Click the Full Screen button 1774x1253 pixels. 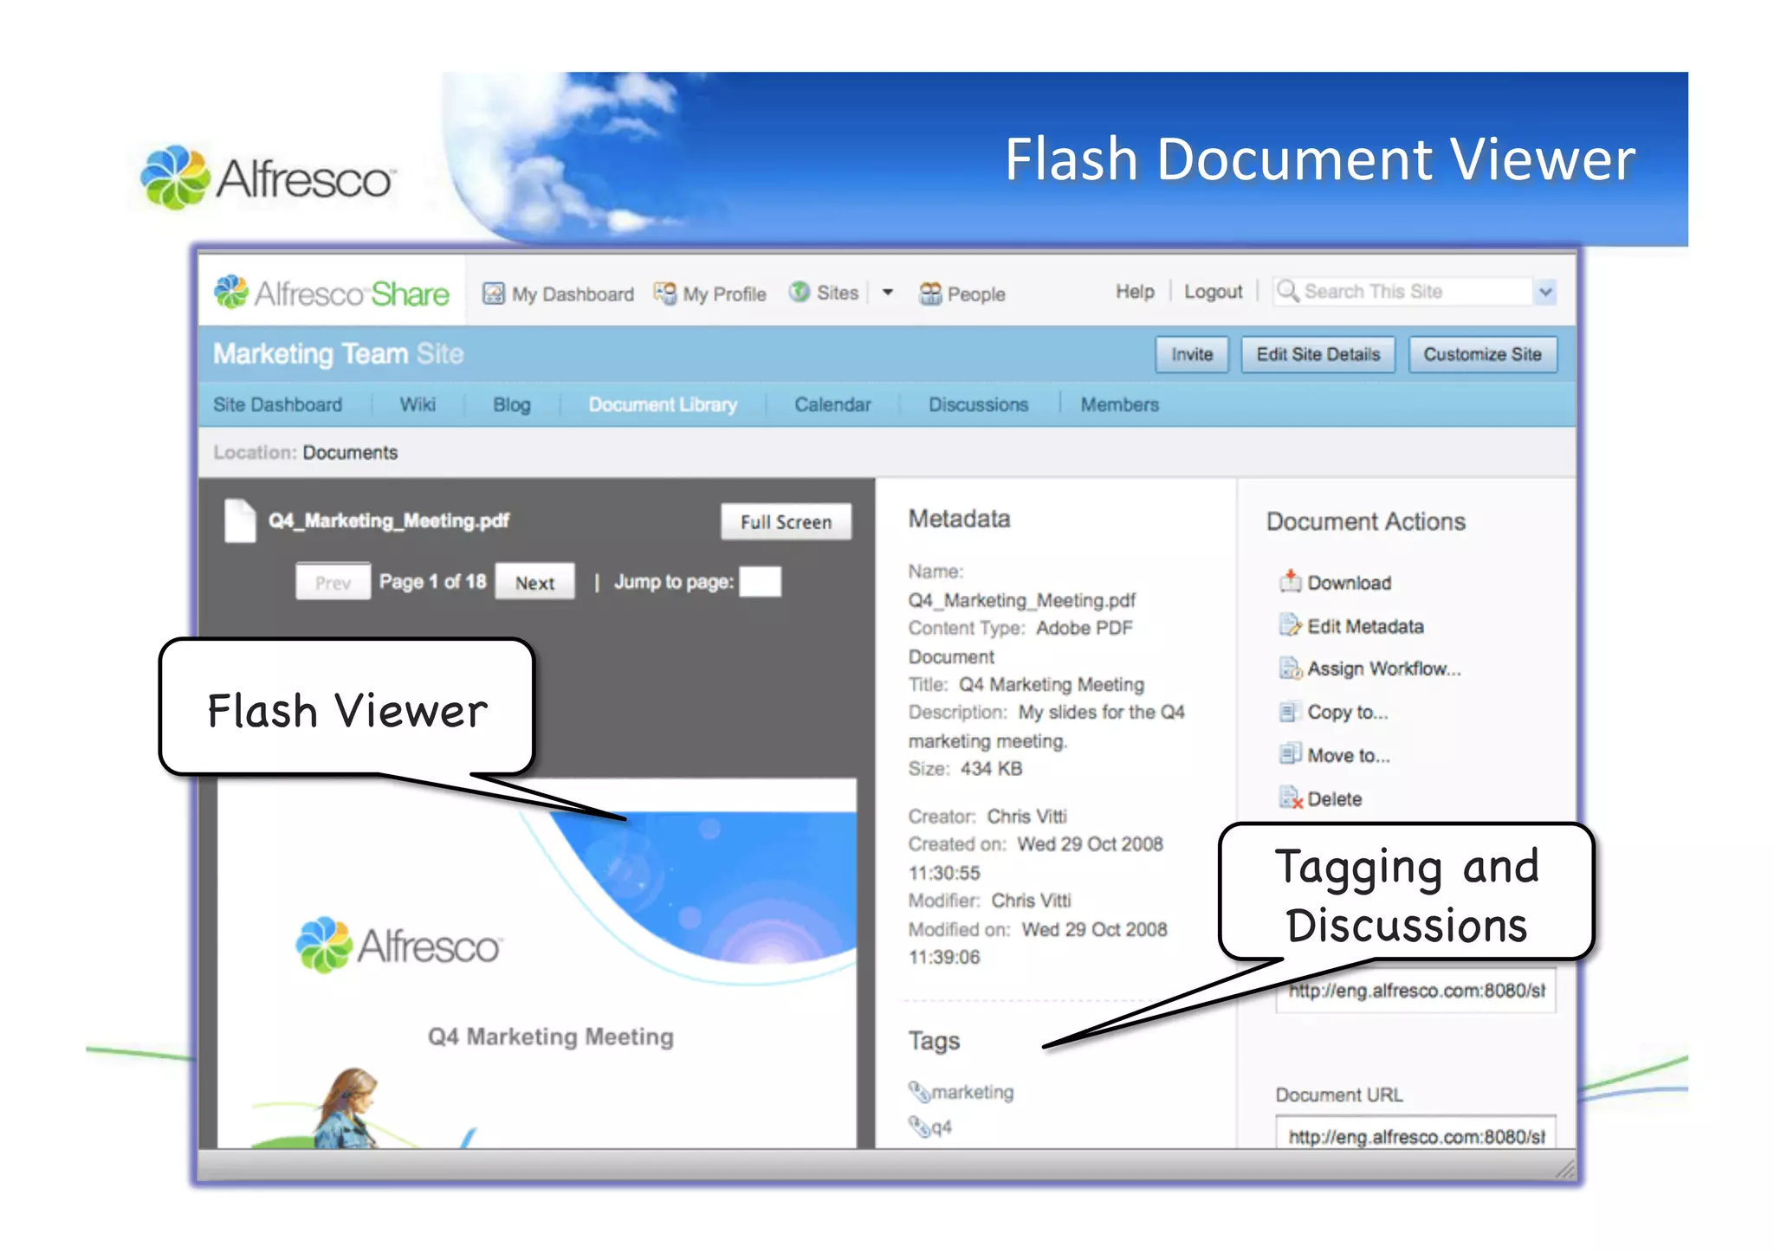[786, 521]
